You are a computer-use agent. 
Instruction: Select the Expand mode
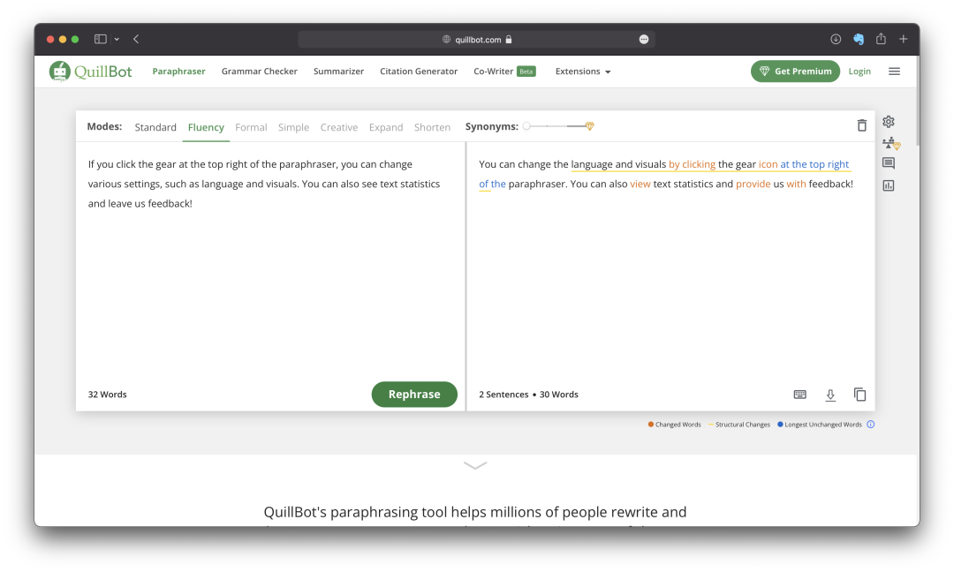point(386,127)
